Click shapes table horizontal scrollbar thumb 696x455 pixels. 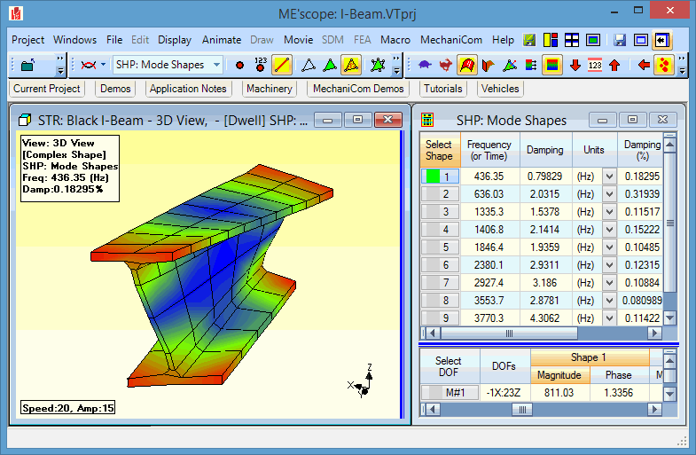coord(509,333)
